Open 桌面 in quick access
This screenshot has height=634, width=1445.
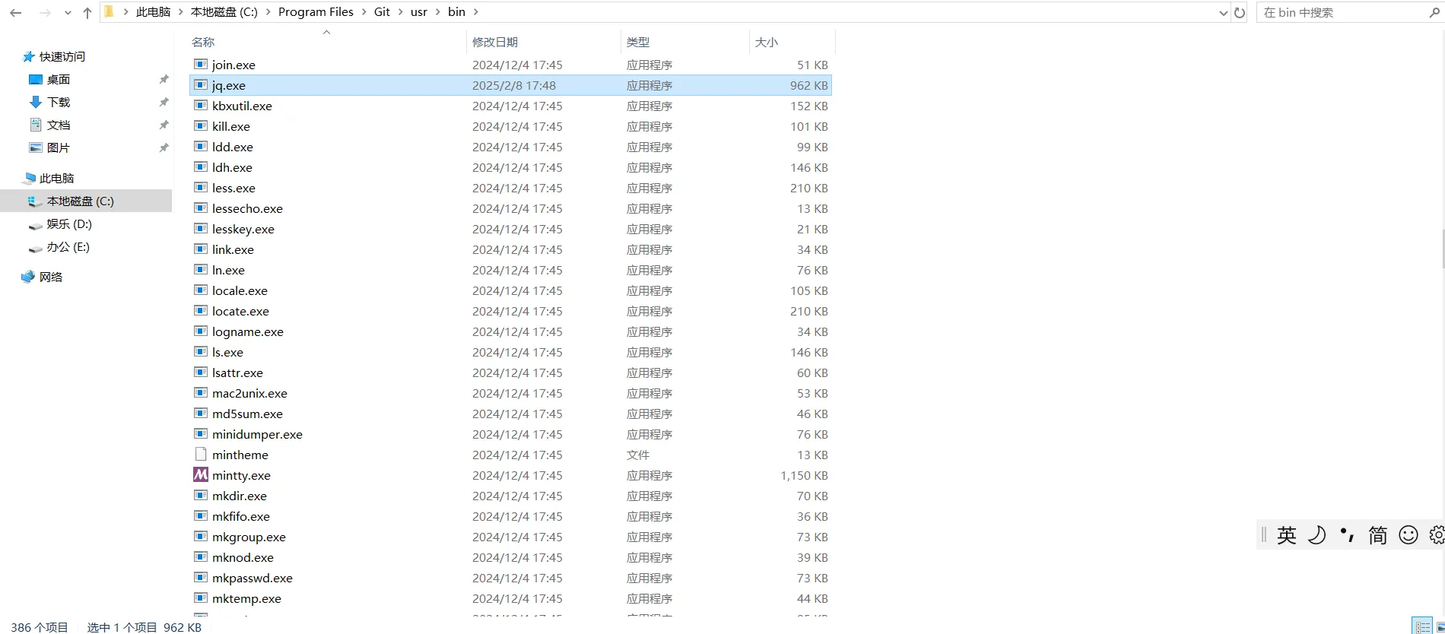pyautogui.click(x=59, y=80)
